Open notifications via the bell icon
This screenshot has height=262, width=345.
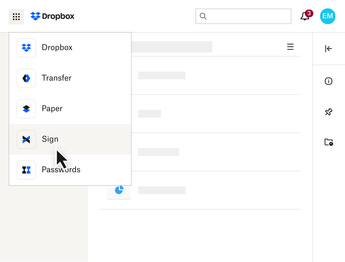(x=304, y=16)
